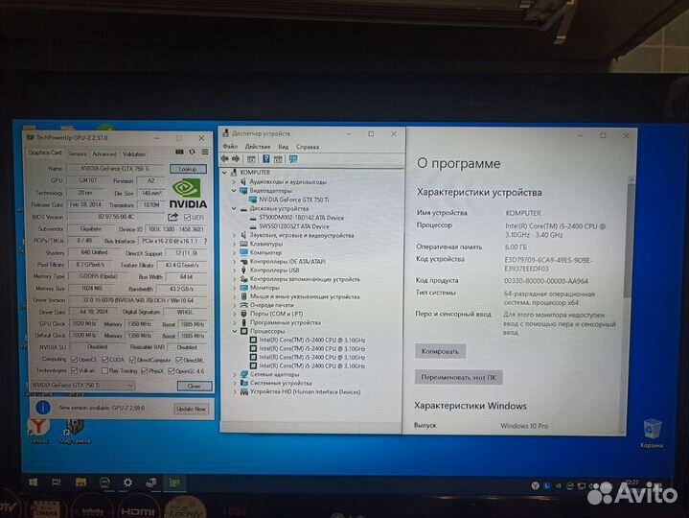Switch to the Validation tab in GPU-Z
Viewport: 689px width, 518px height.
tap(133, 153)
